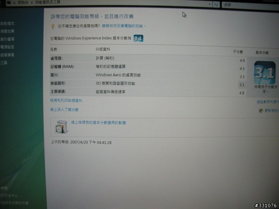The image size is (279, 209).
Task: Click the 4.8 hard disk subscore
Action: pyautogui.click(x=242, y=93)
